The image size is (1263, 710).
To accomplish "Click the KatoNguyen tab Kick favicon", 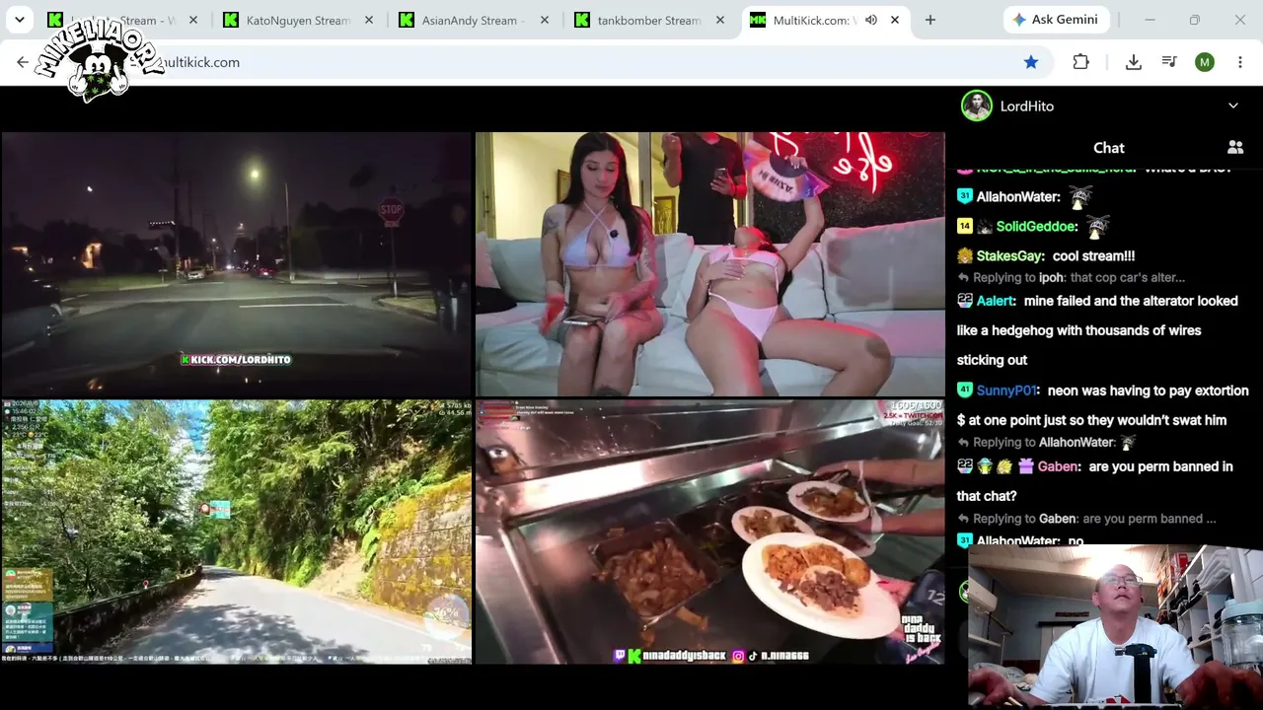I will 231,20.
